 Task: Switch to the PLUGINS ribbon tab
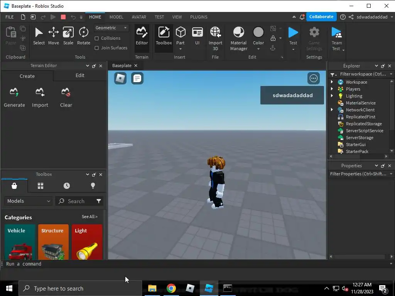click(199, 17)
